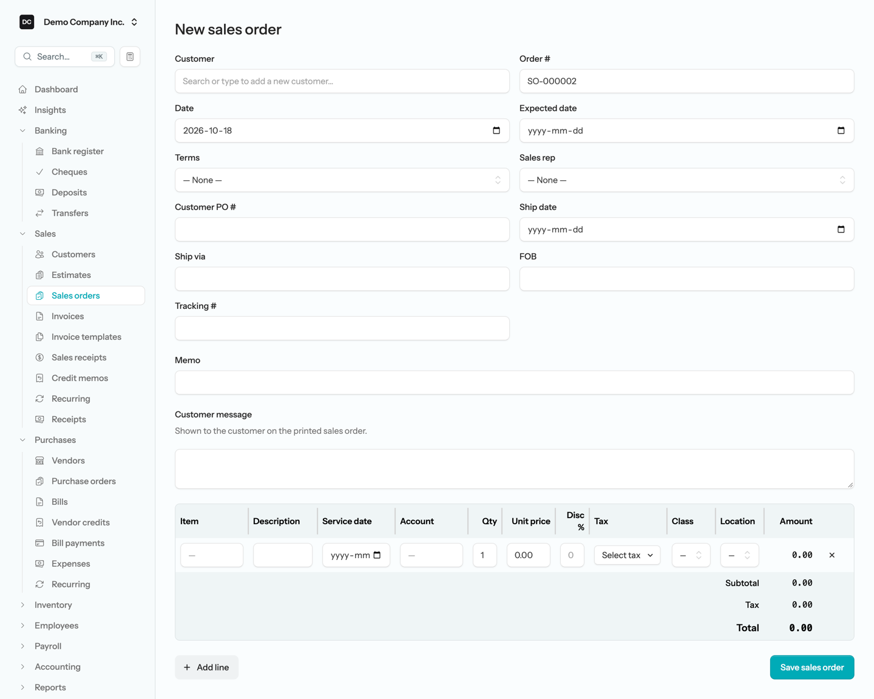Expand the Inventory section
874x699 pixels.
22,605
